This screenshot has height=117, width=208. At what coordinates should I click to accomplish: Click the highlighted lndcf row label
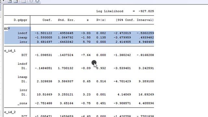pyautogui.click(x=22, y=33)
